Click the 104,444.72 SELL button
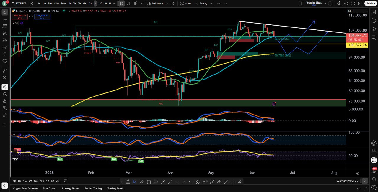Image resolution: width=378 pixels, height=192 pixels. [20, 17]
